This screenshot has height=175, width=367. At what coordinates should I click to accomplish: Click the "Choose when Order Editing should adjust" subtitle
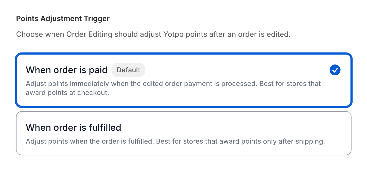(153, 34)
